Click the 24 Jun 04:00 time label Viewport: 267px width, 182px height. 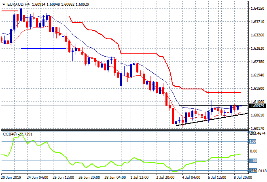pos(37,178)
